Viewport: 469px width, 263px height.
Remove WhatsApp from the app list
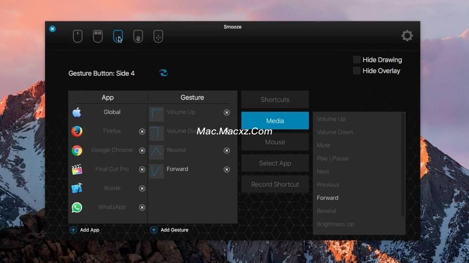pyautogui.click(x=142, y=207)
